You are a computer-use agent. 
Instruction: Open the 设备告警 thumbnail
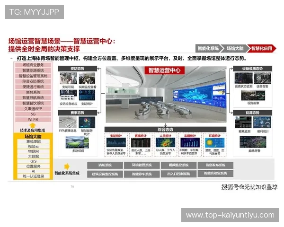262,78
